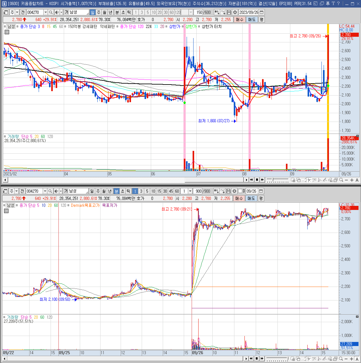Screen dimensions: 361x363
Task: Switch the upper chart to 주 (weekly) period
Action: (99, 12)
